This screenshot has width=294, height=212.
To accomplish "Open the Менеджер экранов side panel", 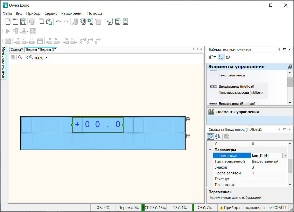I will (x=4, y=62).
